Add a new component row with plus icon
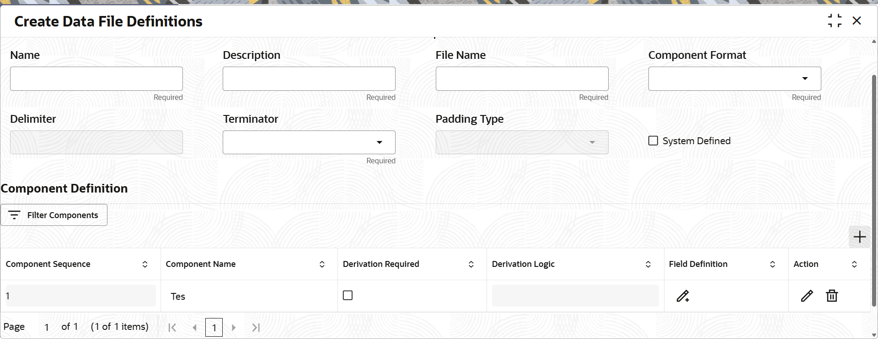 (860, 237)
